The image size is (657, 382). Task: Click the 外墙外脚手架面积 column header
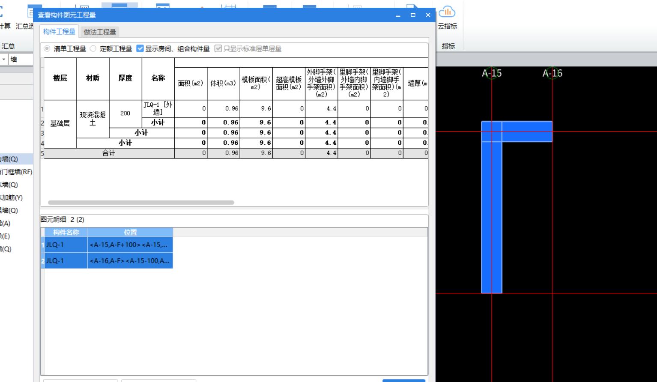click(x=322, y=84)
